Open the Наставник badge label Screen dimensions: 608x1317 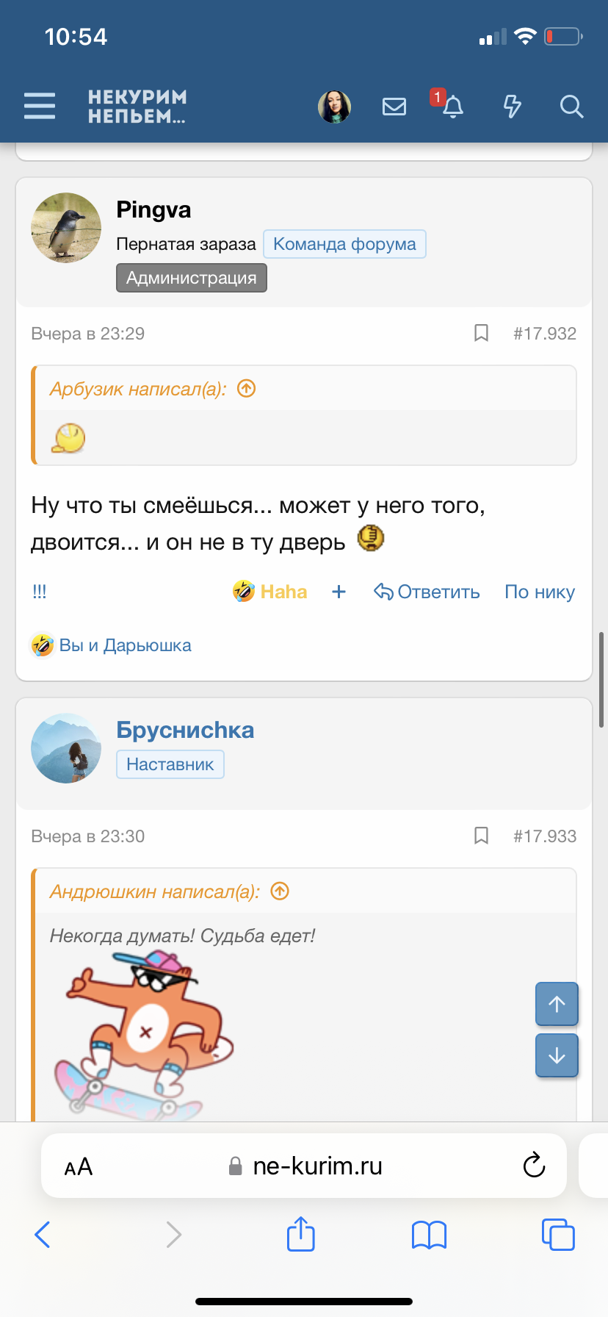(x=170, y=764)
